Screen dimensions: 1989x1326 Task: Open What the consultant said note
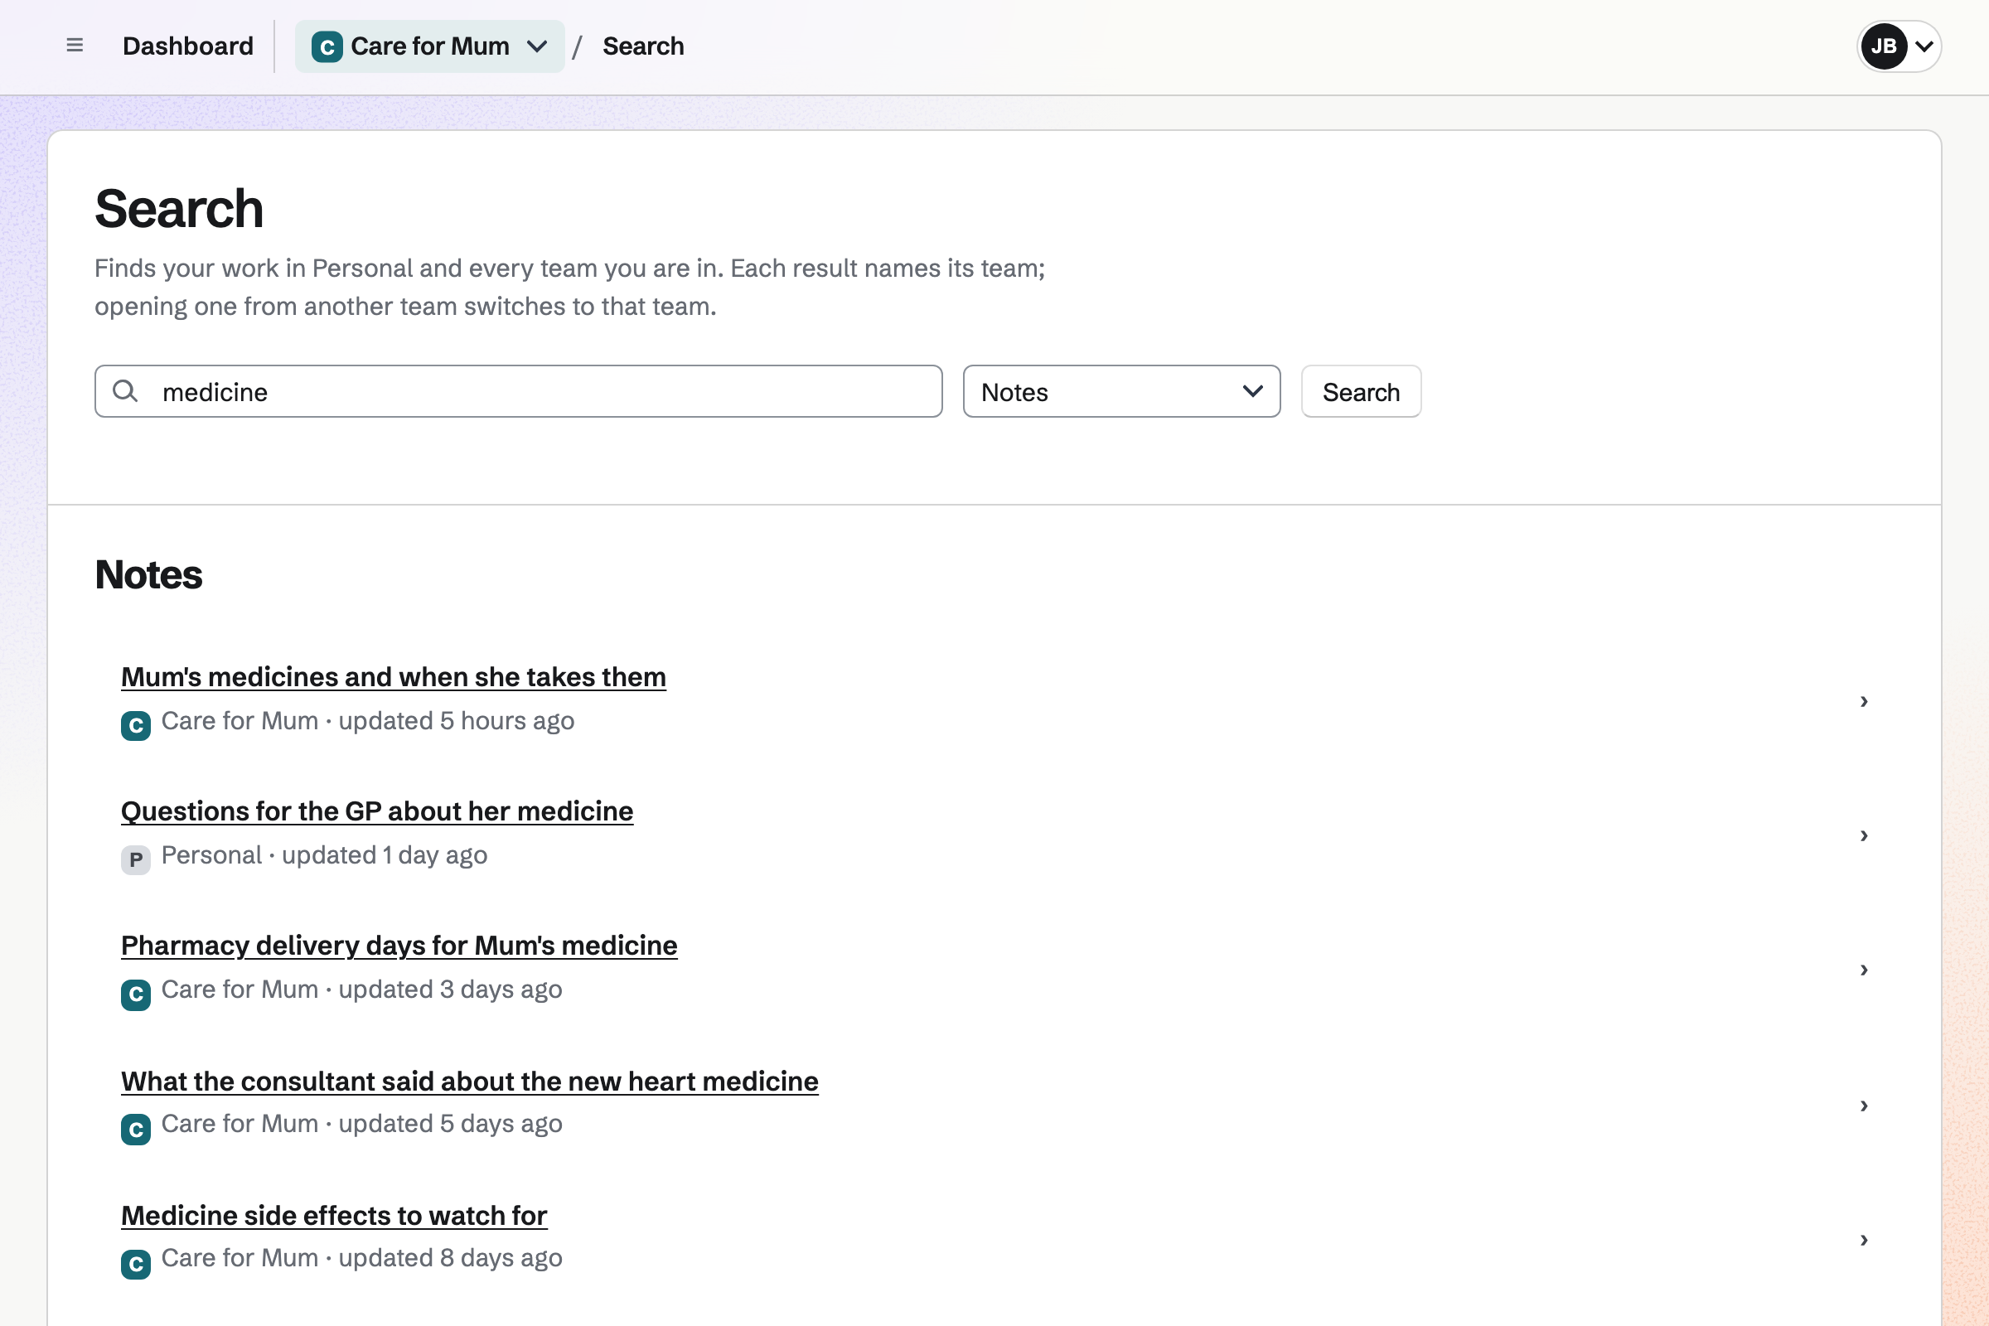tap(469, 1082)
